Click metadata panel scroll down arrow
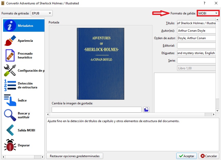The height and width of the screenshot is (160, 221). pos(217,111)
